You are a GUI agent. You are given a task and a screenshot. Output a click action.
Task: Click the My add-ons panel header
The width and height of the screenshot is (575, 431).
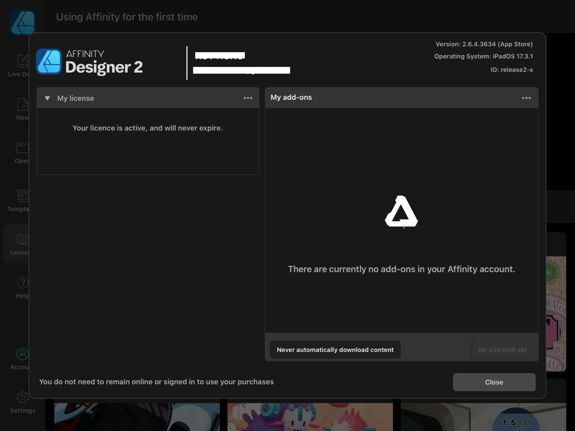291,98
